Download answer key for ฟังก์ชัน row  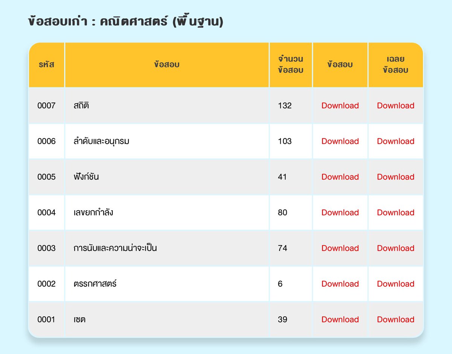[x=395, y=177]
